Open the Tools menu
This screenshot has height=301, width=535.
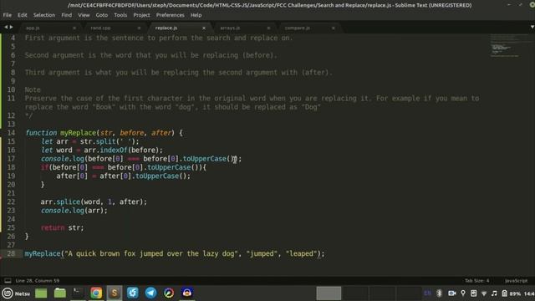point(120,15)
